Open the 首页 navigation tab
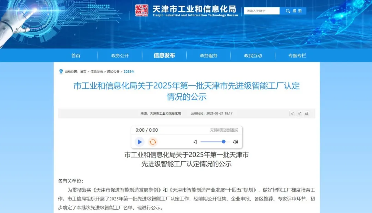The width and height of the screenshot is (372, 213). [x=76, y=55]
